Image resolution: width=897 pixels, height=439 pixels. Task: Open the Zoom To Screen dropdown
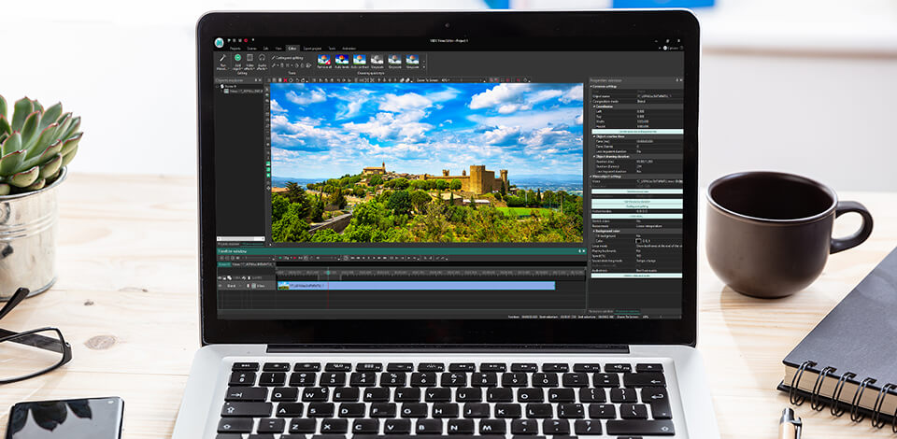tap(427, 80)
